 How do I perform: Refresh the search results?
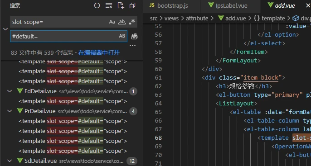[x=97, y=5]
